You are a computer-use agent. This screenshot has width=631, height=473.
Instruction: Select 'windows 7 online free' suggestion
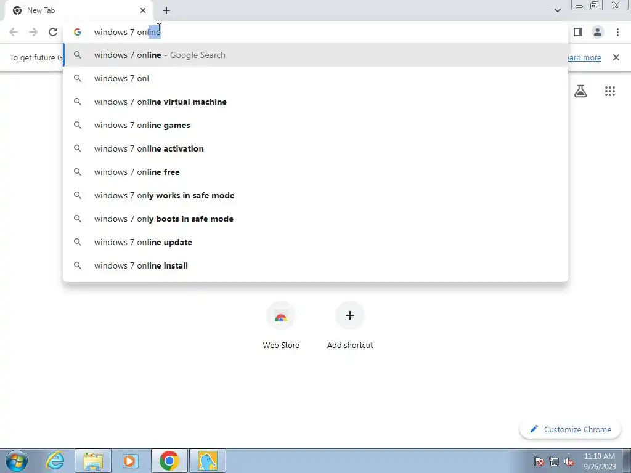pos(315,172)
